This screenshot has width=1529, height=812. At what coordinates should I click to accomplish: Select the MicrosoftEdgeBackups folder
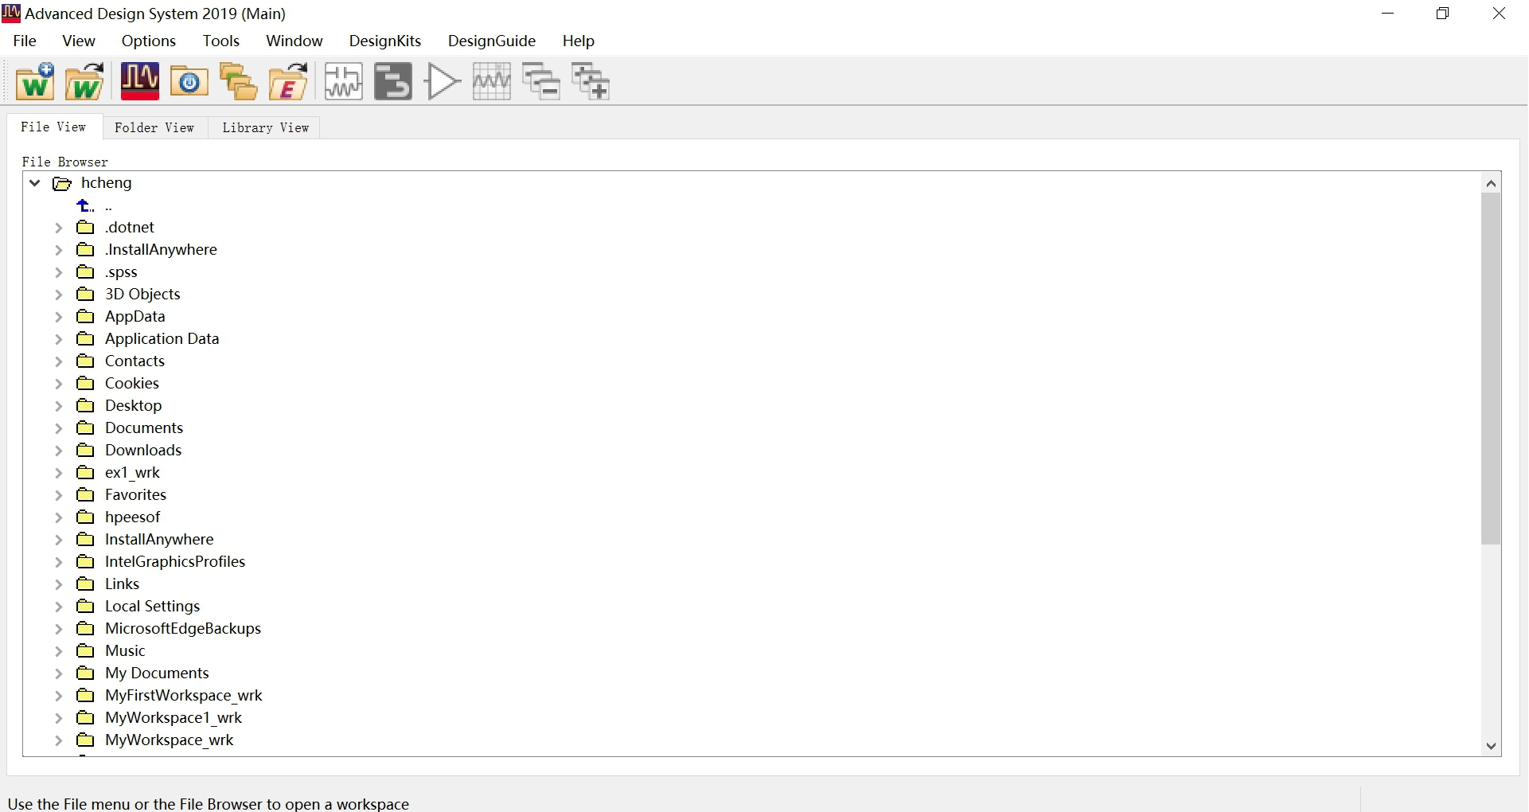point(183,629)
